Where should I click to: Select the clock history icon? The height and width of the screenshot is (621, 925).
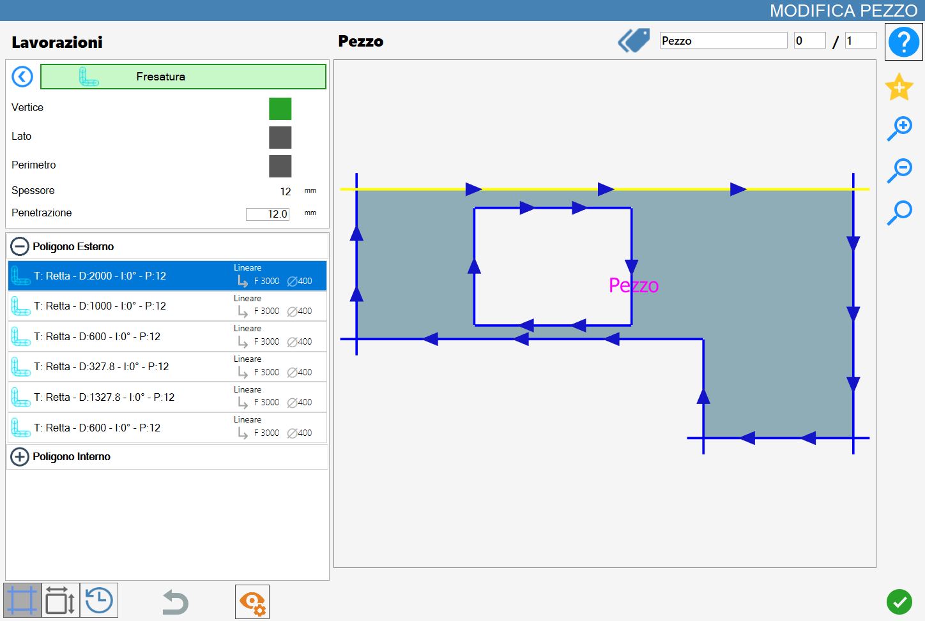(99, 601)
